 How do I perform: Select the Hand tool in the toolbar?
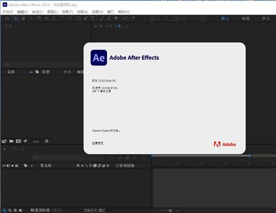[24, 18]
